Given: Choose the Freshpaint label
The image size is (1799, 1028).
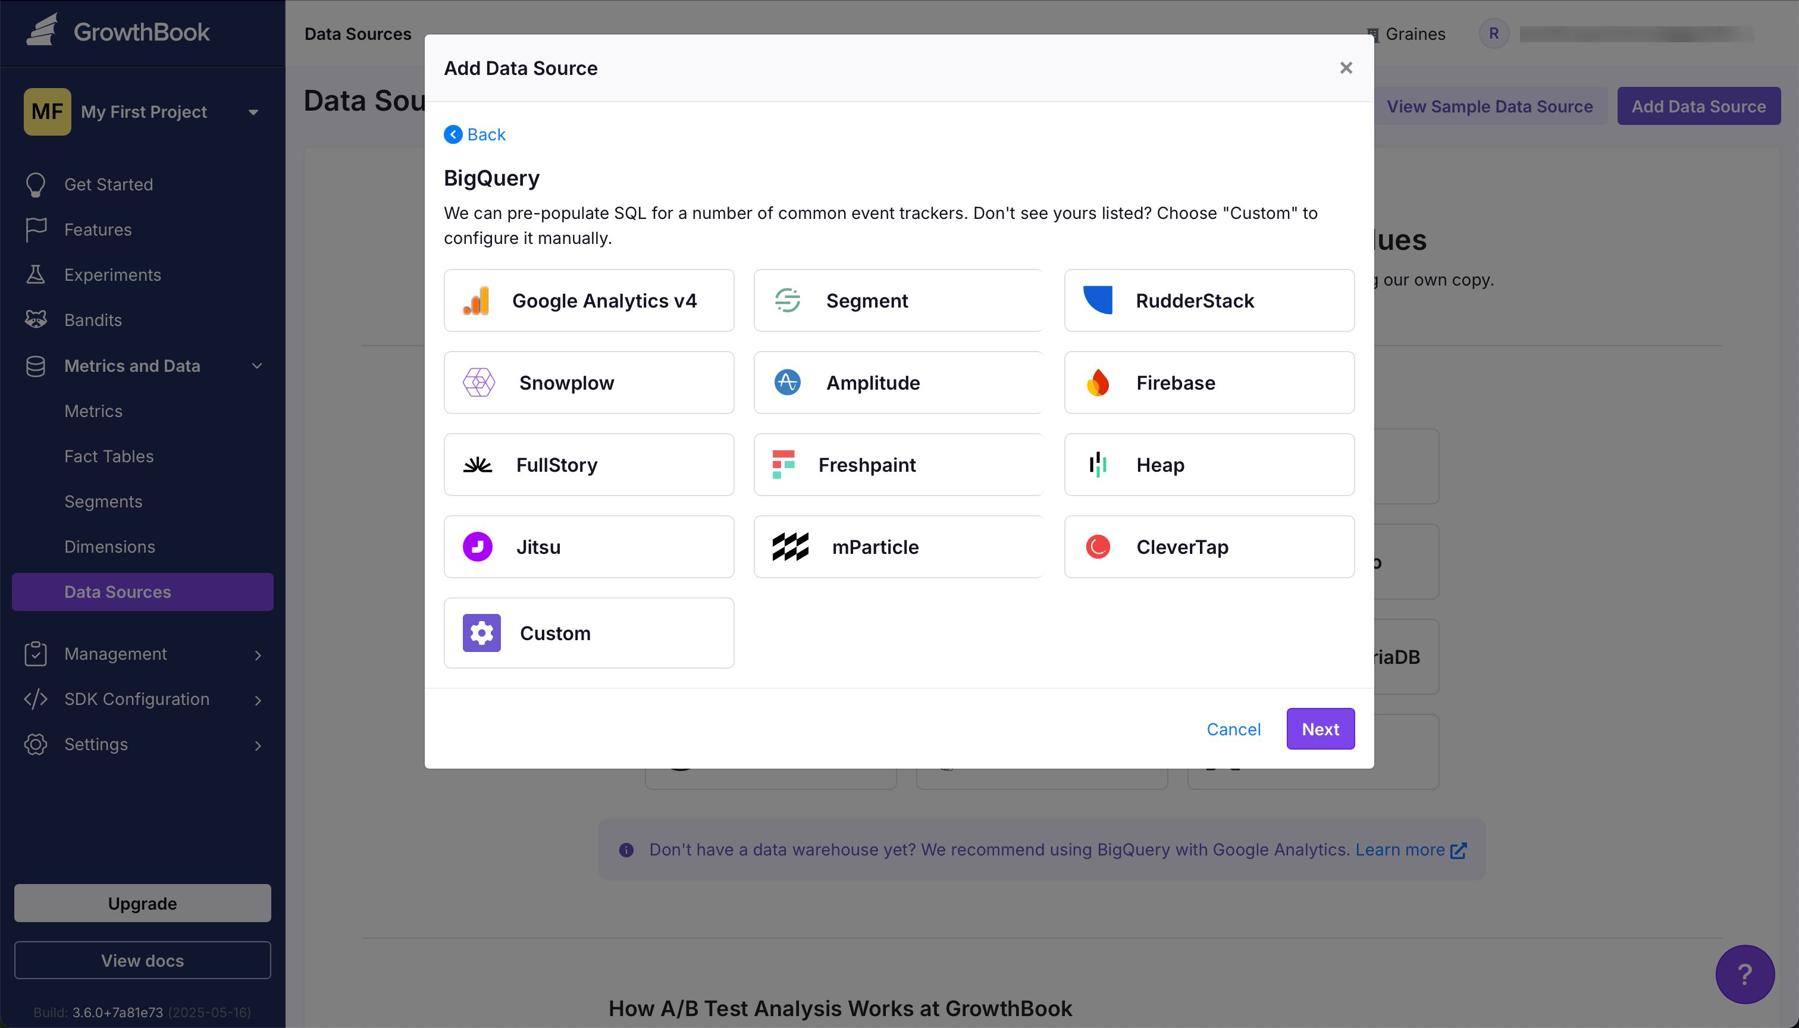Looking at the screenshot, I should pos(867,465).
